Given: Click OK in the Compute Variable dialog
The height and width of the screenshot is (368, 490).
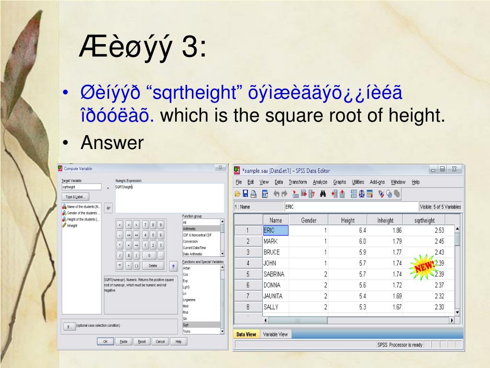Looking at the screenshot, I should [105, 342].
